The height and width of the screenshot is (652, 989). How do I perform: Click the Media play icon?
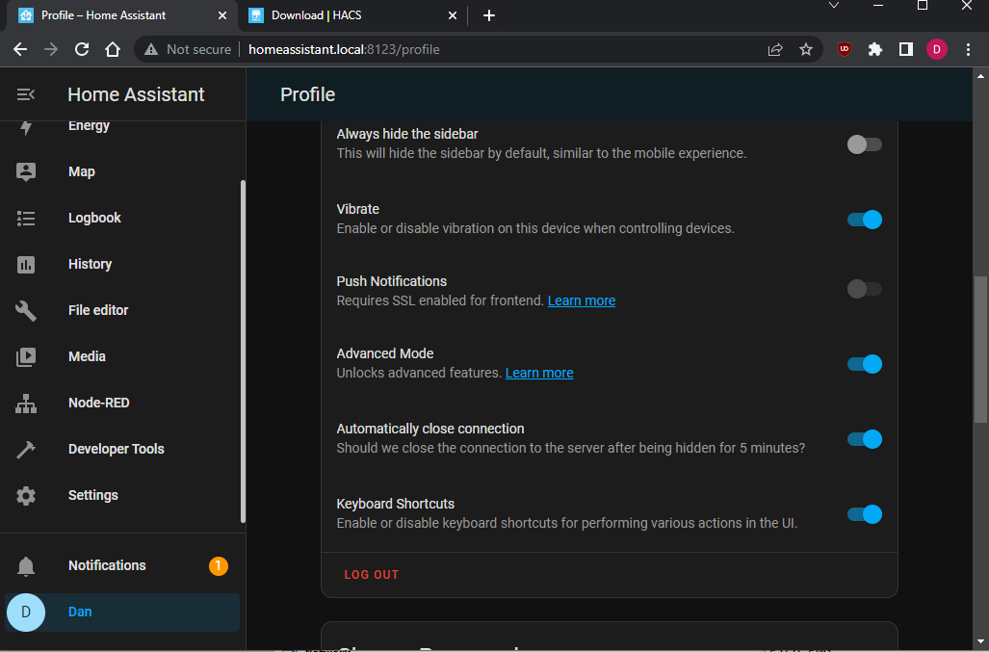pyautogui.click(x=26, y=357)
